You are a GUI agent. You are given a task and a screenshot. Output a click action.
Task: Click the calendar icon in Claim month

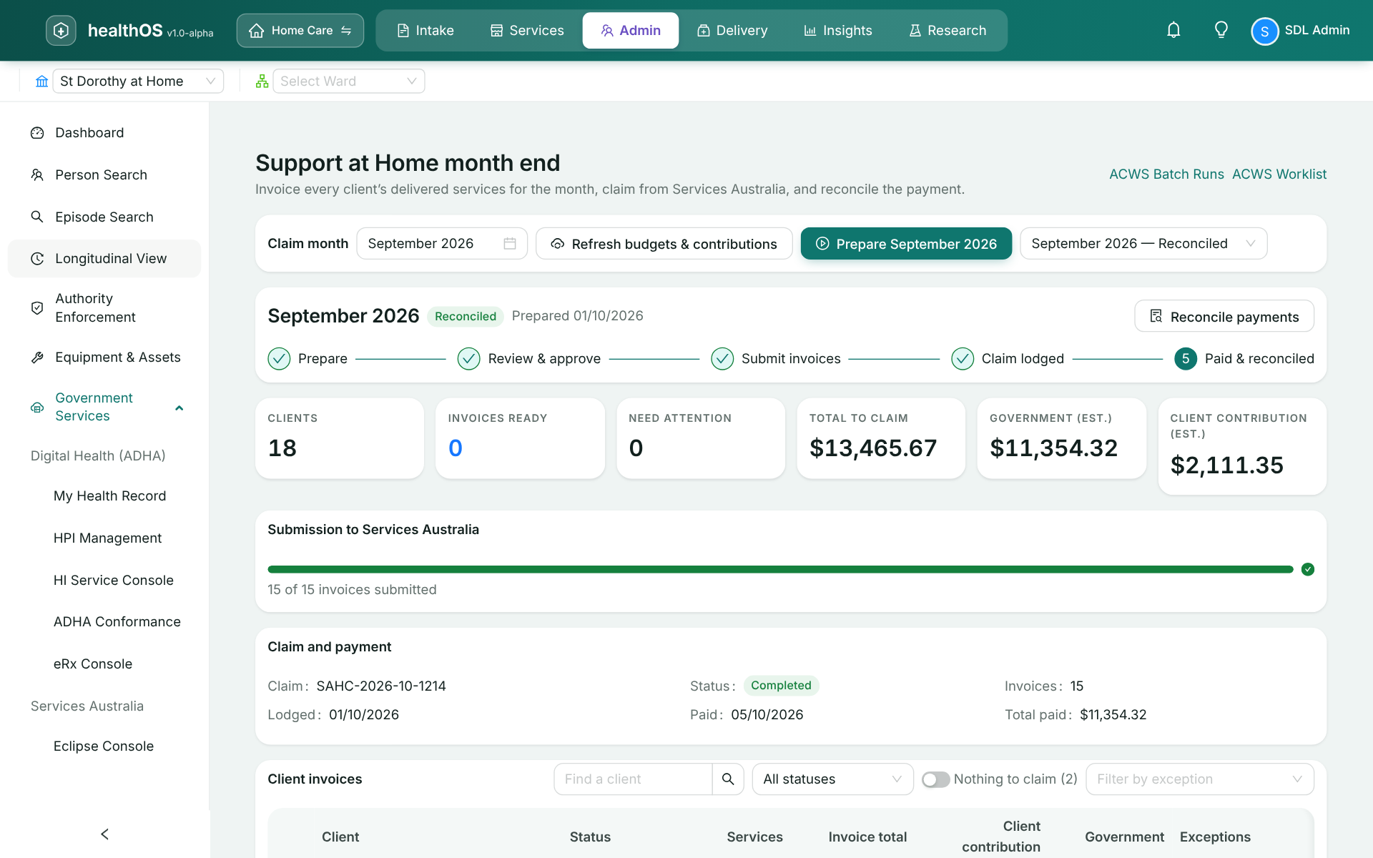[x=510, y=244]
